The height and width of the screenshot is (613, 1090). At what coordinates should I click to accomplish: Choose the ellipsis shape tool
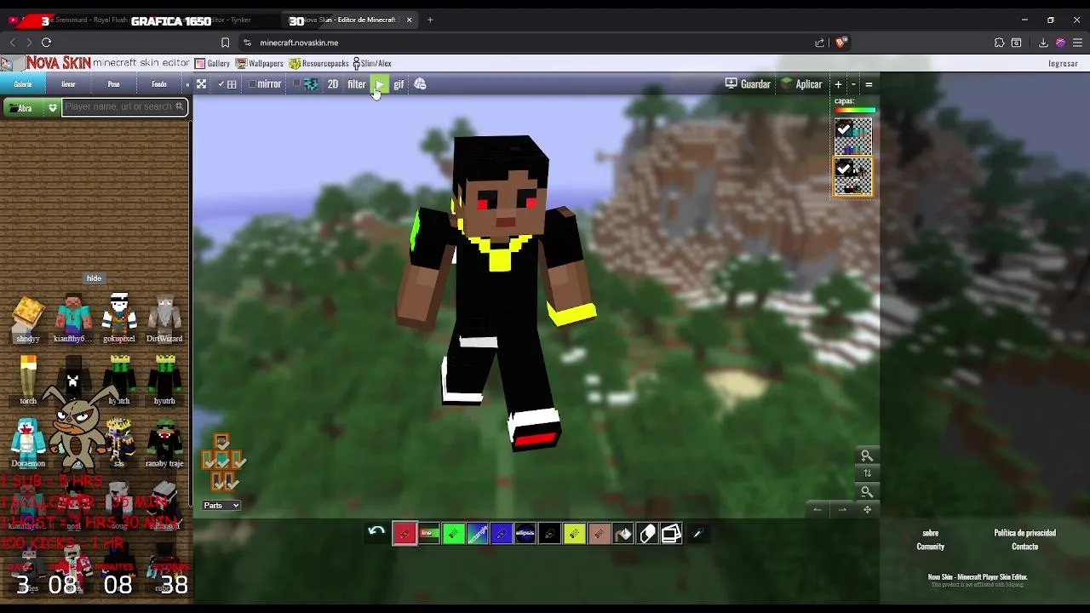[x=525, y=534]
